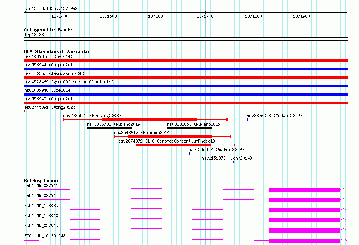Select the DGV Structural Variants track title
The height and width of the screenshot is (245, 359).
pos(56,52)
